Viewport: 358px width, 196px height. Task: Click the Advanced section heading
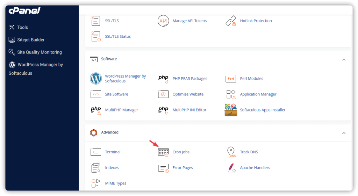click(x=110, y=132)
